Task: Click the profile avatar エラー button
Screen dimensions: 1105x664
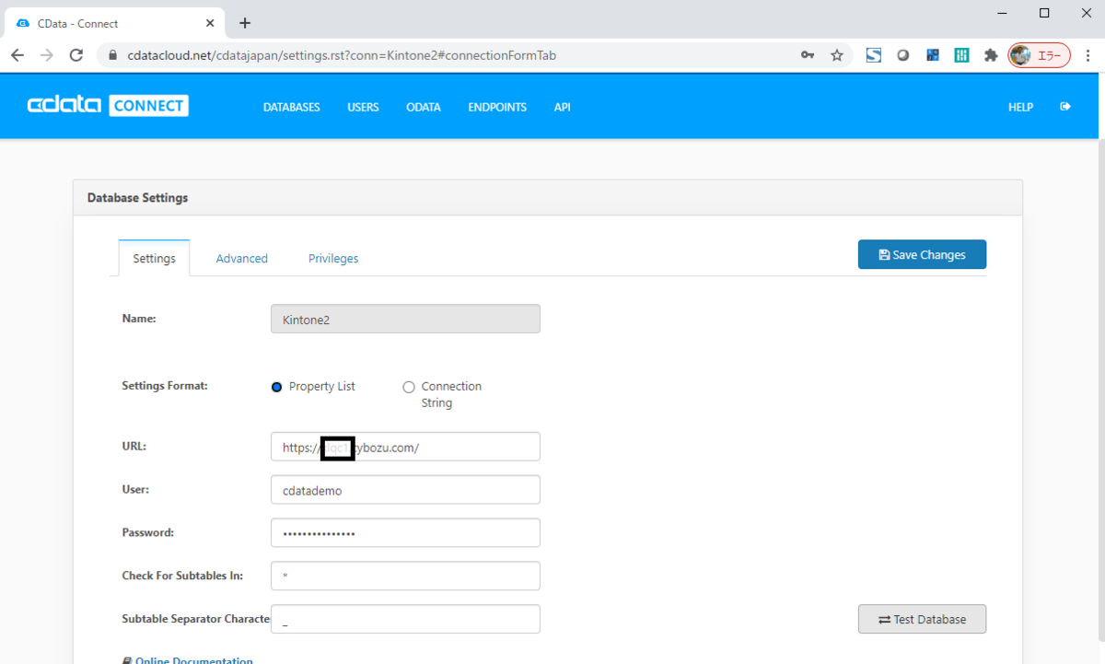Action: tap(1040, 55)
